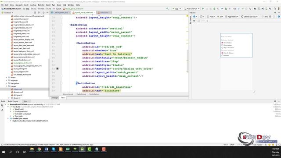Open Android Studio icon in the taskbar
The height and width of the screenshot is (158, 281).
pyautogui.click(x=82, y=149)
